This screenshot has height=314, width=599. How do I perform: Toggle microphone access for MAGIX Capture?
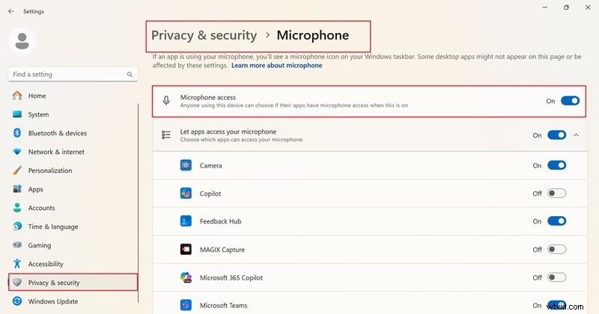[x=556, y=250]
